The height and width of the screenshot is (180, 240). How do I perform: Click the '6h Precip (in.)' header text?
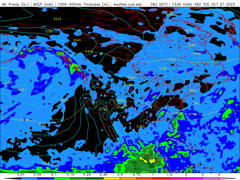coord(16,4)
